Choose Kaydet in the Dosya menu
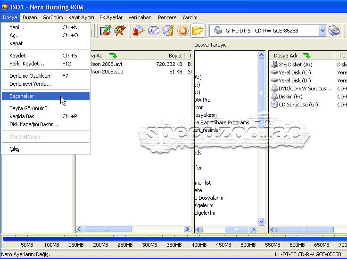This screenshot has width=347, height=259. click(x=46, y=56)
